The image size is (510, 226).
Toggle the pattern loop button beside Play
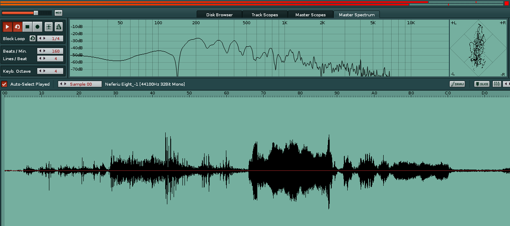(17, 27)
